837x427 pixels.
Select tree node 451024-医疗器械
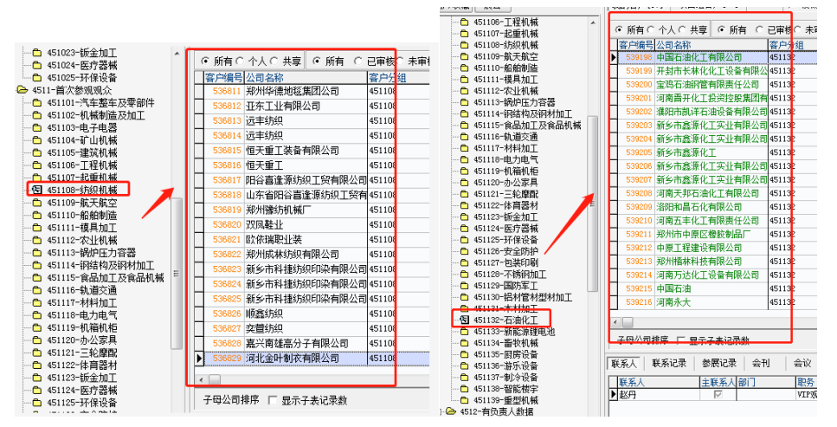(82, 66)
